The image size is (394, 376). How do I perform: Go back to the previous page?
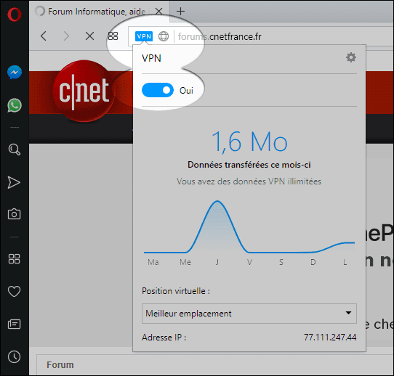click(x=44, y=36)
